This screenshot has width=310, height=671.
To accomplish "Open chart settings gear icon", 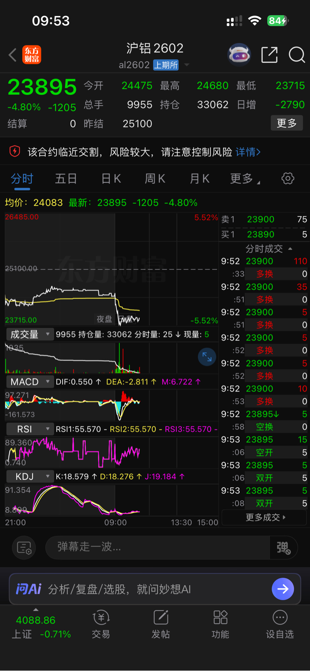I will 288,178.
